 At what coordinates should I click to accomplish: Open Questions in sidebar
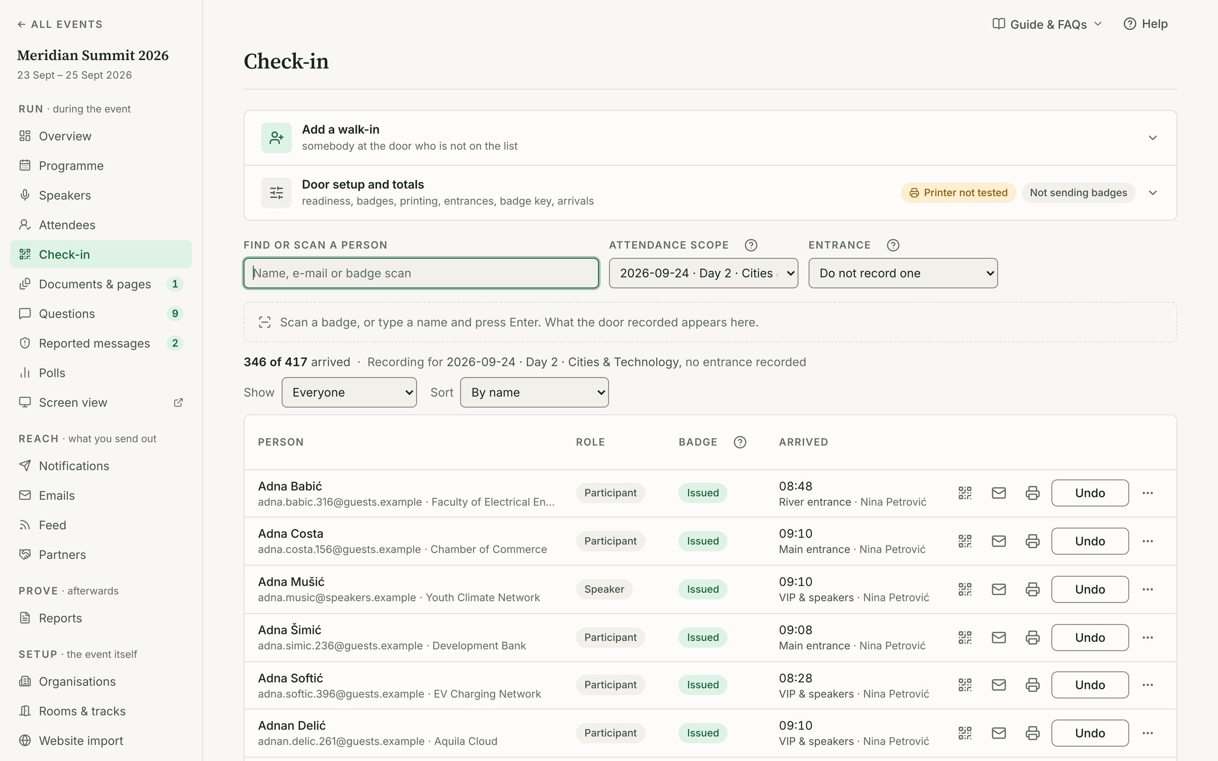tap(101, 314)
